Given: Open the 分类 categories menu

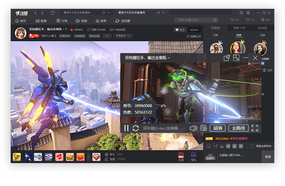Looking at the screenshot, I should 62,21.
